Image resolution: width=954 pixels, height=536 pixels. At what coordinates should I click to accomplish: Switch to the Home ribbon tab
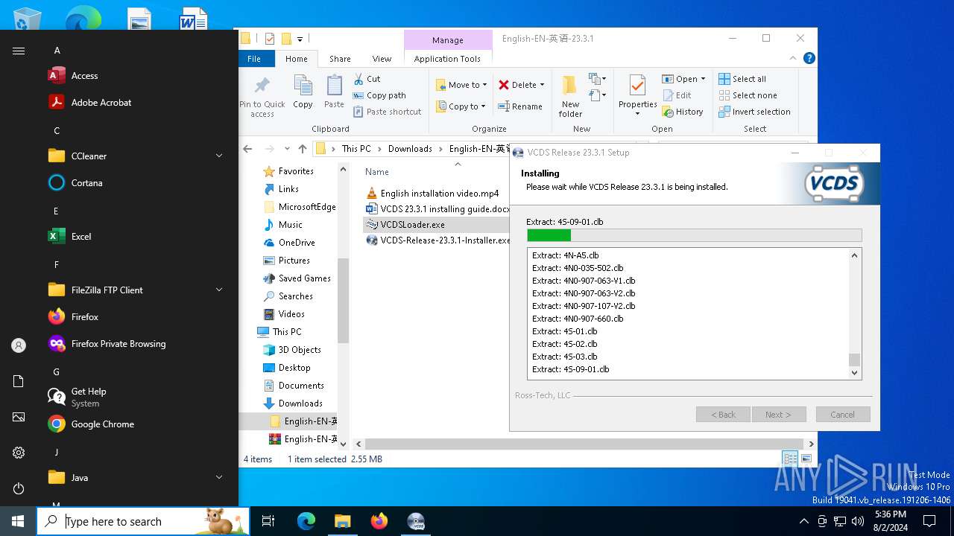point(296,59)
